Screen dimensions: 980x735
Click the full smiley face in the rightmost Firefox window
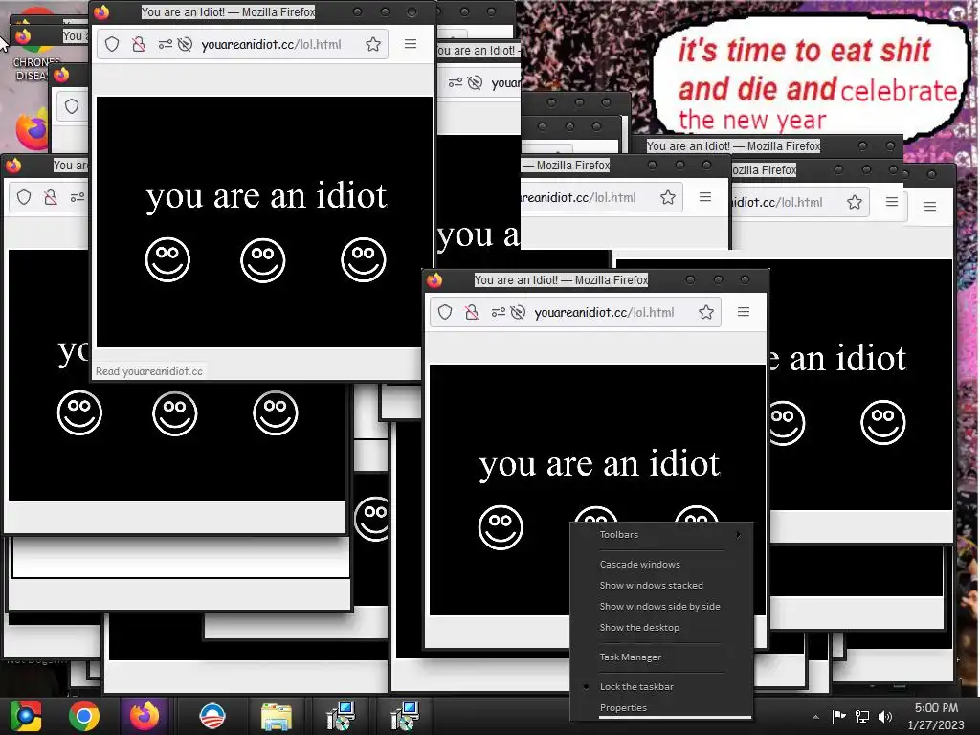pyautogui.click(x=883, y=422)
